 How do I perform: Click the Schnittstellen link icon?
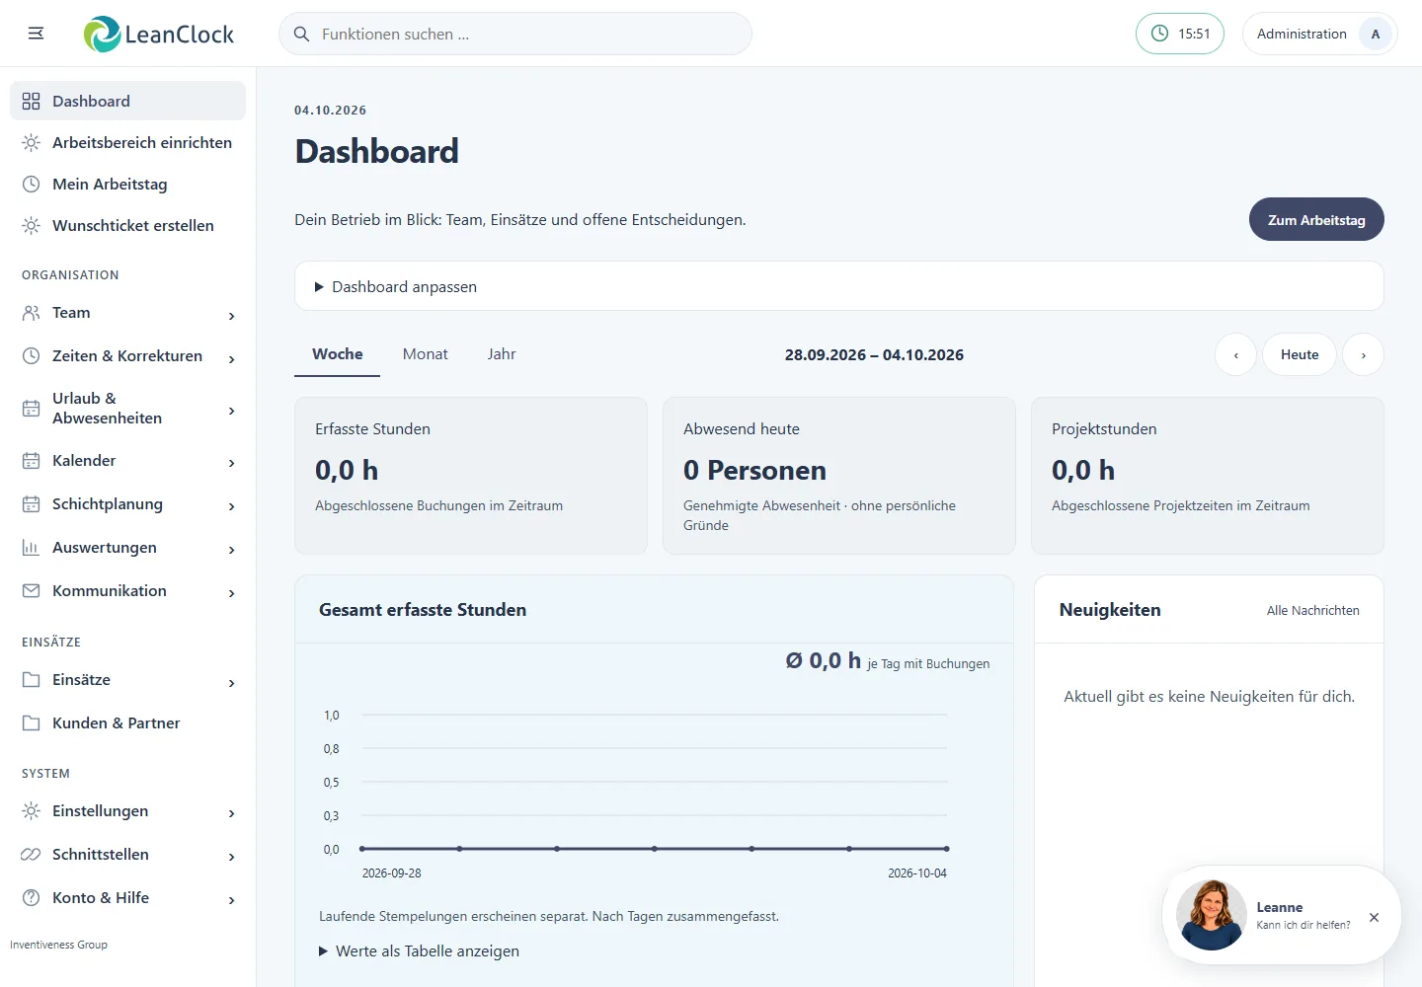click(x=32, y=855)
